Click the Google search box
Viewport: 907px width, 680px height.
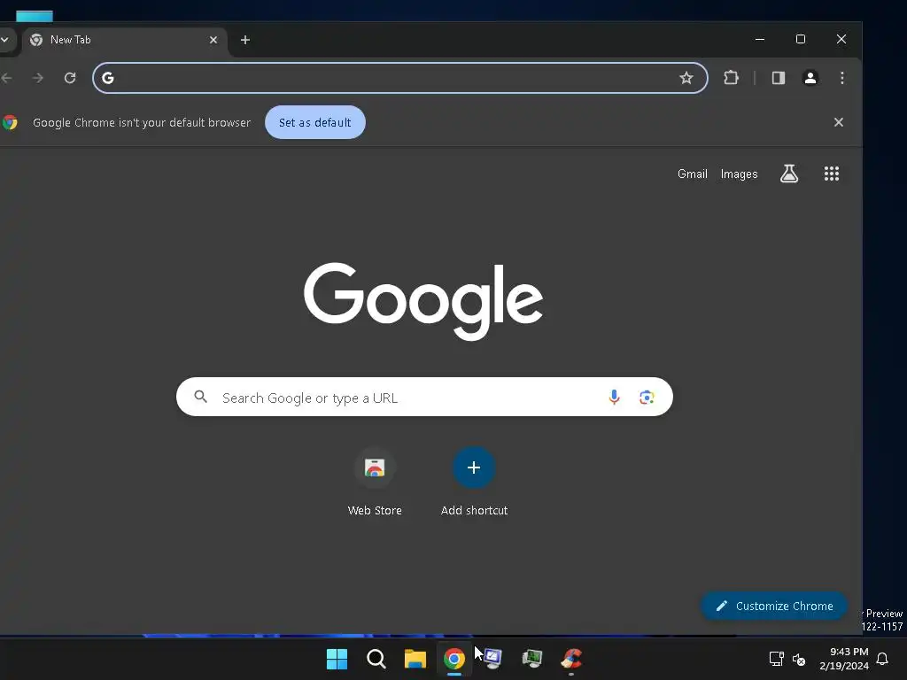coord(424,397)
